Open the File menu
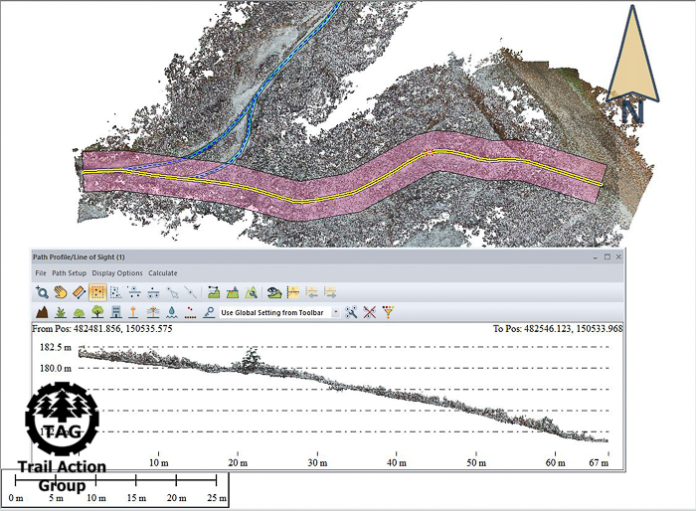This screenshot has height=511, width=696. pos(41,272)
